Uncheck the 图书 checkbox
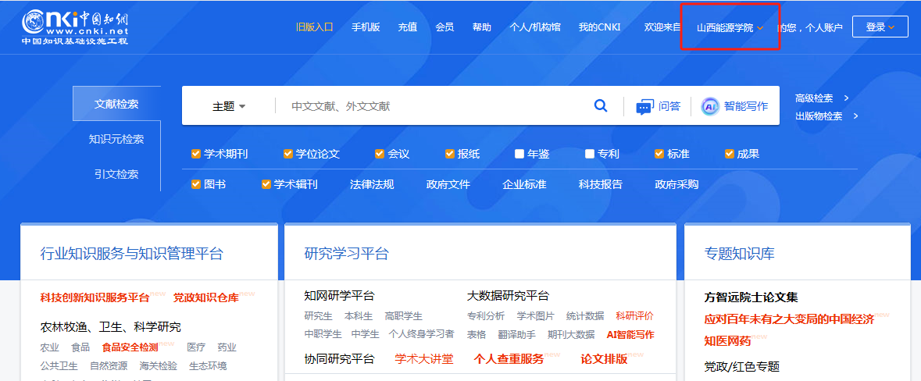The image size is (921, 381). 196,185
